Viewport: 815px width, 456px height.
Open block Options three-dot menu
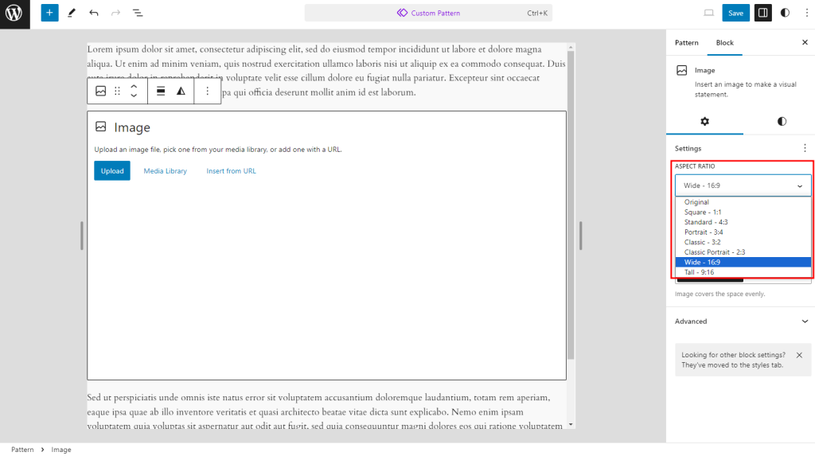[207, 92]
